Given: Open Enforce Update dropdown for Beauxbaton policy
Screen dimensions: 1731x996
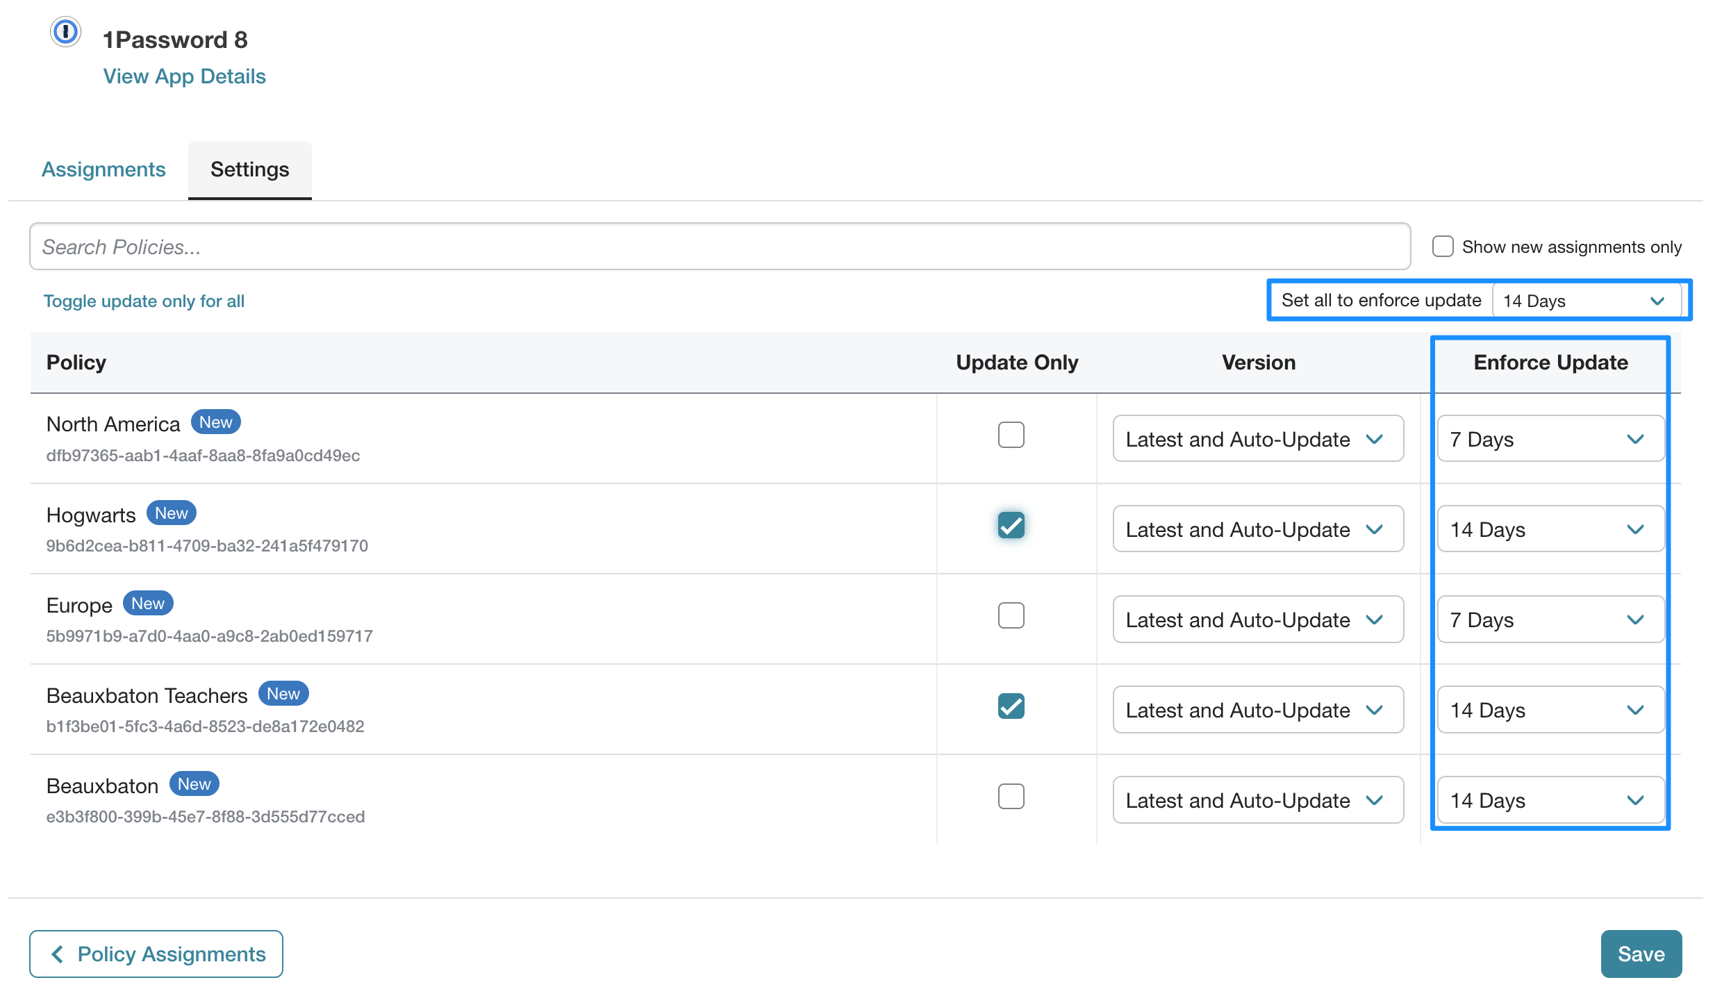Looking at the screenshot, I should 1550,800.
